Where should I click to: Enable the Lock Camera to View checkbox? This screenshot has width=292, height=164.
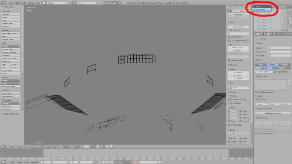tap(229, 41)
